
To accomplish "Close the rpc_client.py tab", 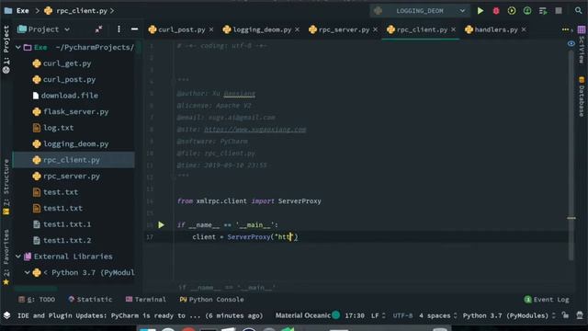I will [453, 29].
